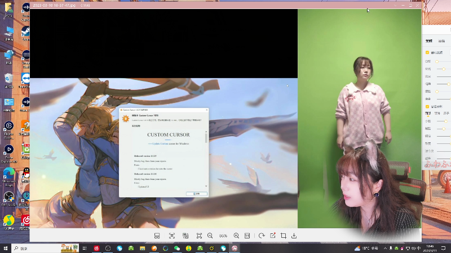Open the QQ penguin desktop shortcut
This screenshot has height=253, width=451.
tap(25, 175)
